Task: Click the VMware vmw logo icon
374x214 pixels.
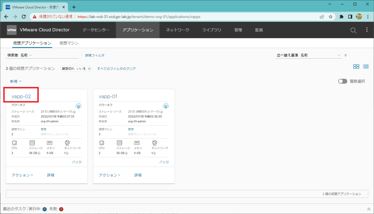Action: point(12,30)
